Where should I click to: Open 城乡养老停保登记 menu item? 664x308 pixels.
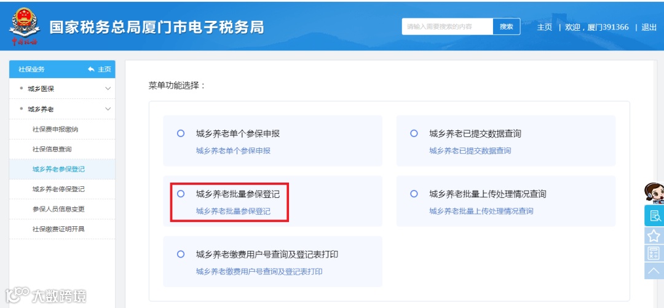(62, 189)
